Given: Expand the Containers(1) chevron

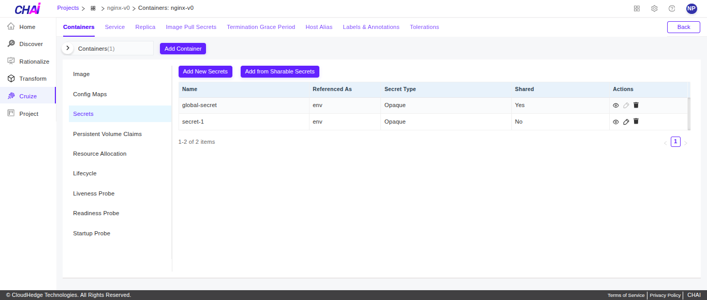Looking at the screenshot, I should point(67,48).
